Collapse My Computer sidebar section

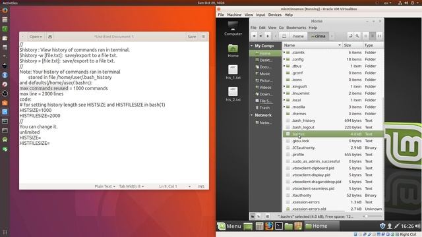[x=252, y=46]
